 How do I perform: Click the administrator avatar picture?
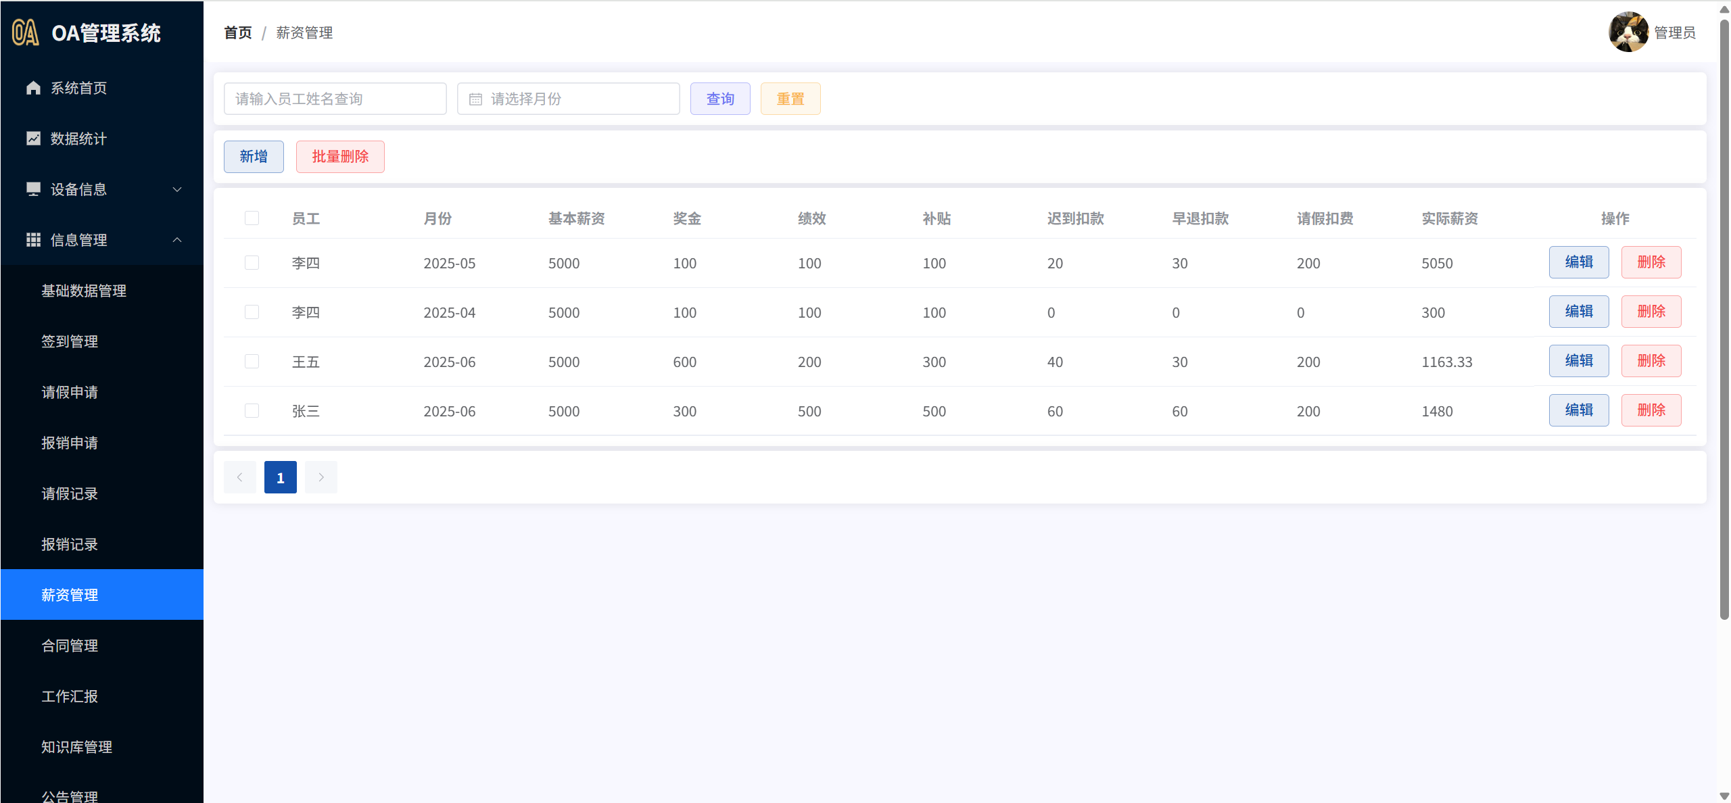pos(1628,32)
